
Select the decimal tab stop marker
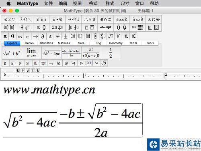(38, 70)
